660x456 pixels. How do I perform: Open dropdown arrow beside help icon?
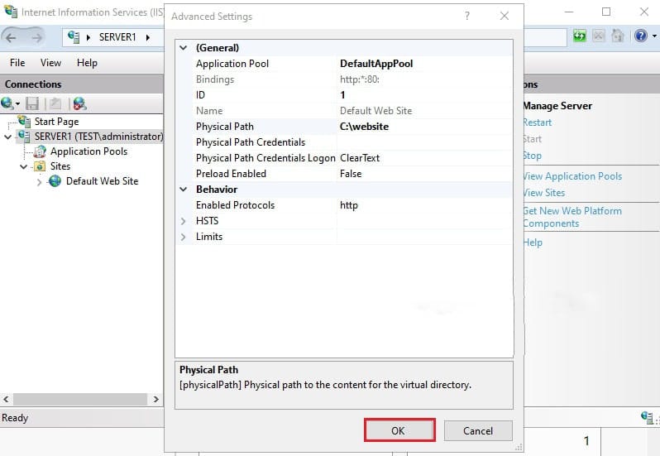[654, 36]
